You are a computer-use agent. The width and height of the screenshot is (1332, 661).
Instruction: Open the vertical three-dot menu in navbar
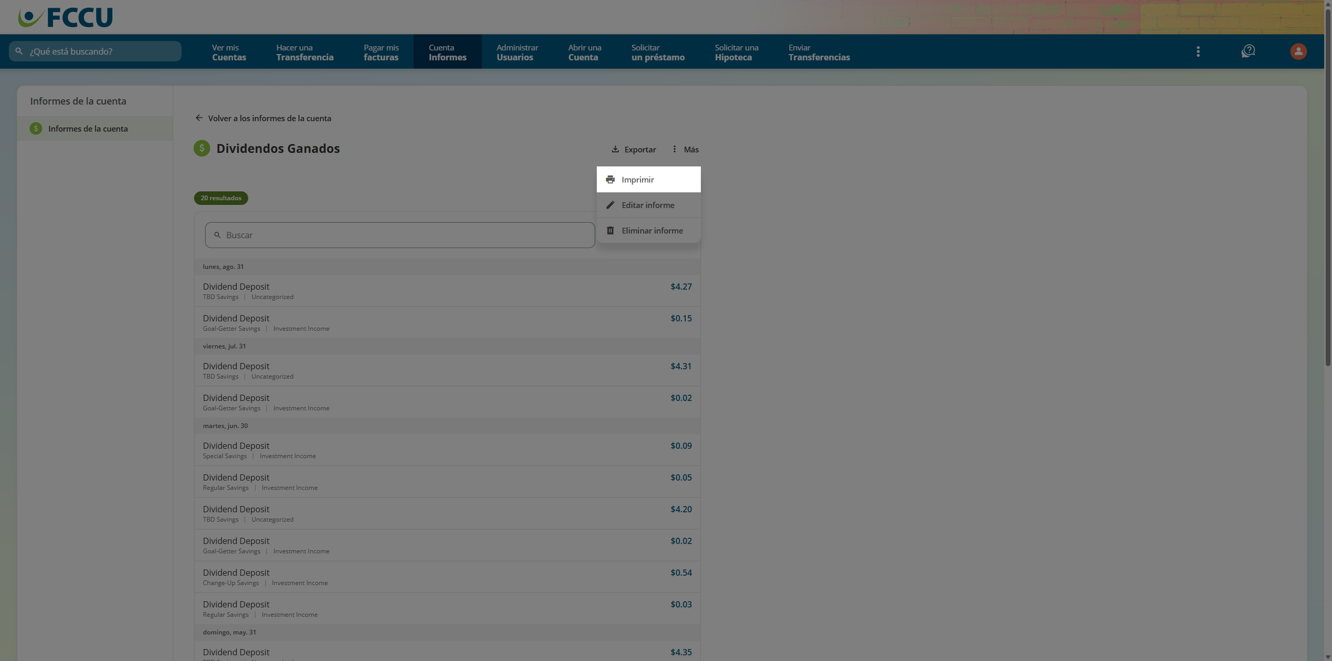1198,51
